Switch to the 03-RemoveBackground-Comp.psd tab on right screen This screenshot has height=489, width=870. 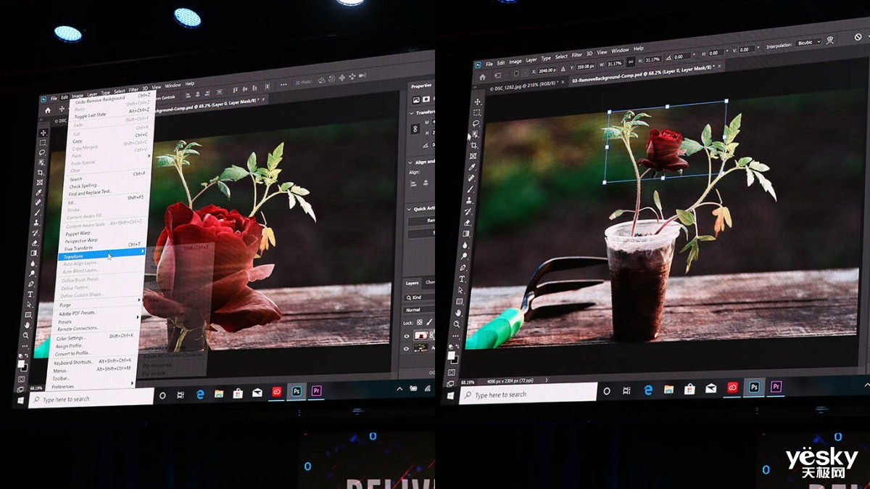tap(643, 73)
